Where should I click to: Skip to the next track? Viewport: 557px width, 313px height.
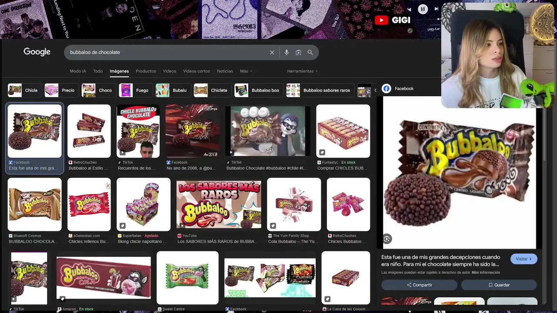coord(436,9)
